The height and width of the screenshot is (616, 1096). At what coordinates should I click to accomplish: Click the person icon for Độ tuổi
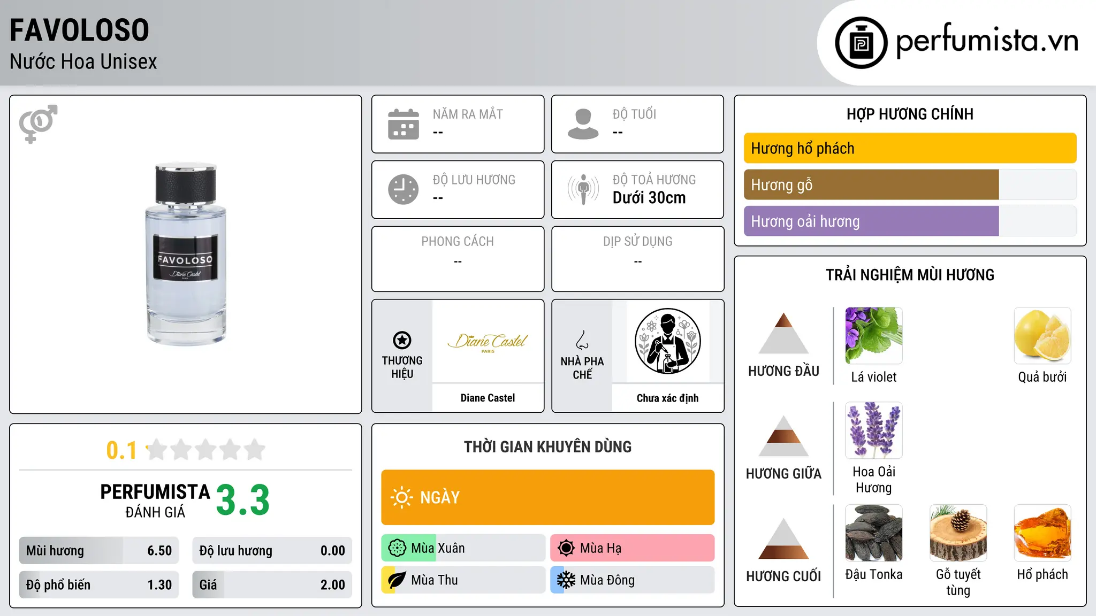pos(583,124)
